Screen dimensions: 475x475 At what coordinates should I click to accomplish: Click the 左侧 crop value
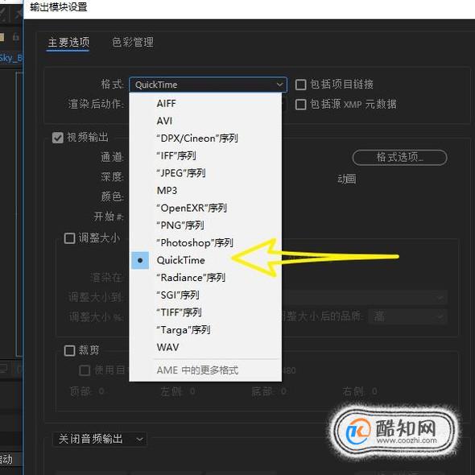tap(192, 391)
